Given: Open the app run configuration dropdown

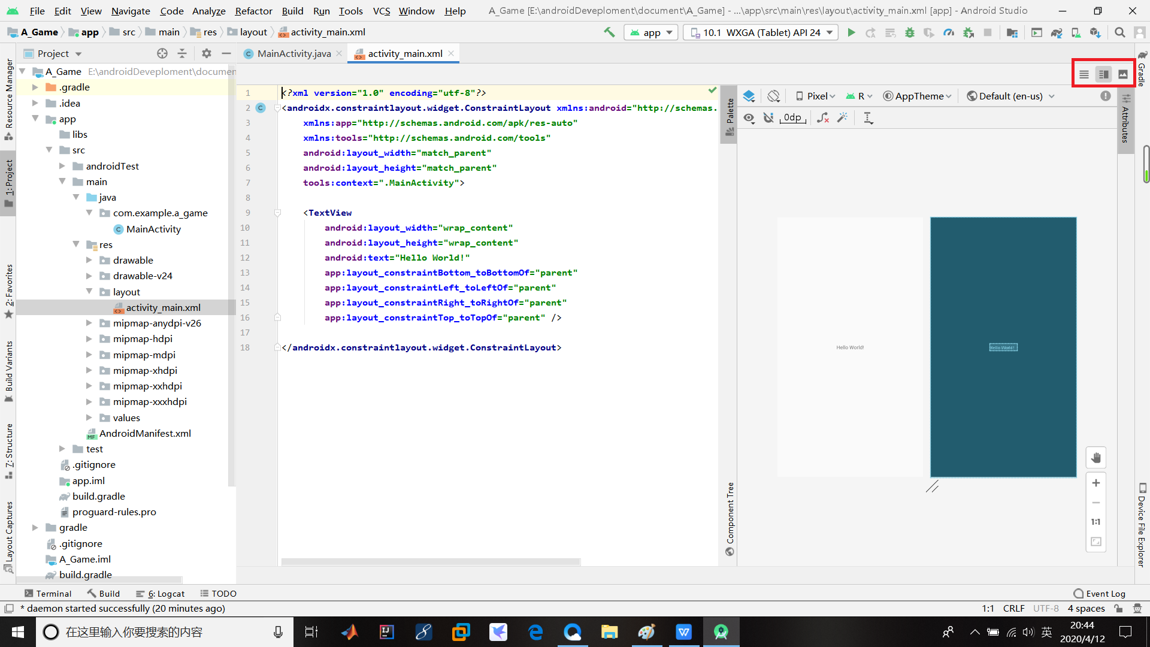Looking at the screenshot, I should tap(651, 32).
